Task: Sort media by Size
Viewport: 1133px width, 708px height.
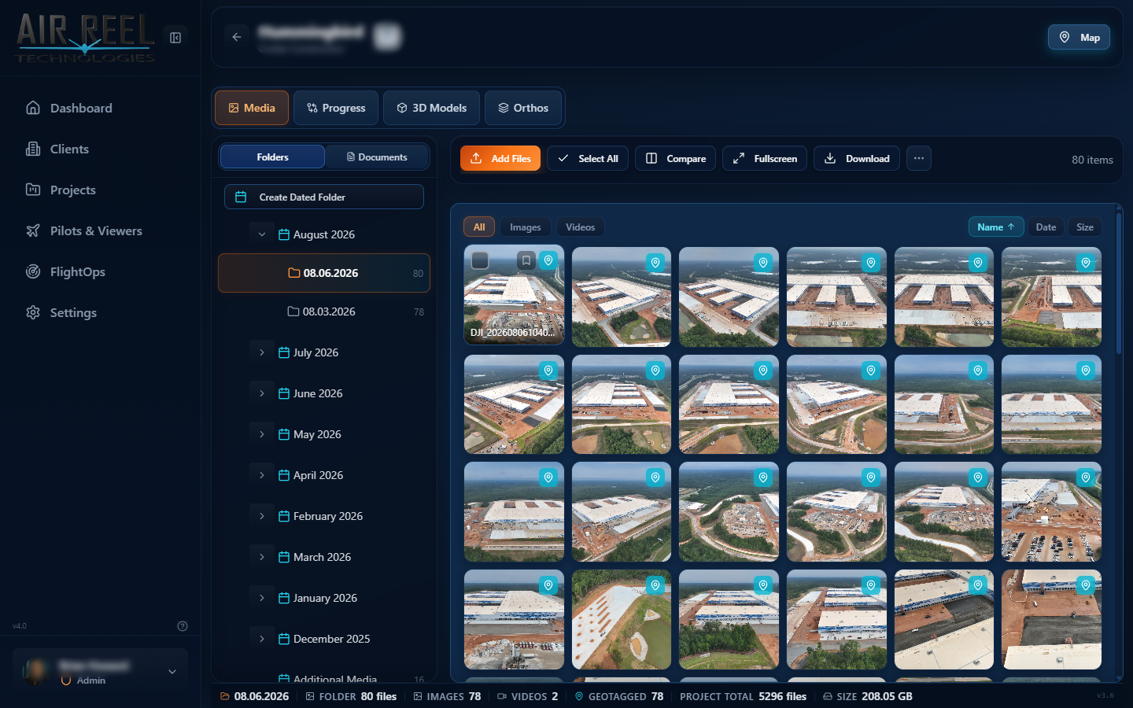Action: [x=1085, y=227]
